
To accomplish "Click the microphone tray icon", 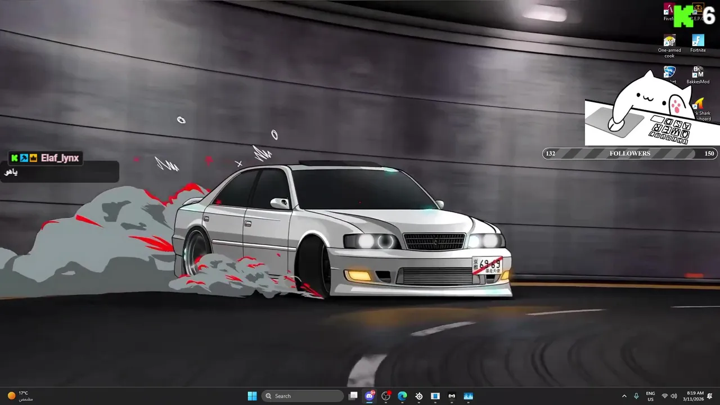I will tap(636, 396).
